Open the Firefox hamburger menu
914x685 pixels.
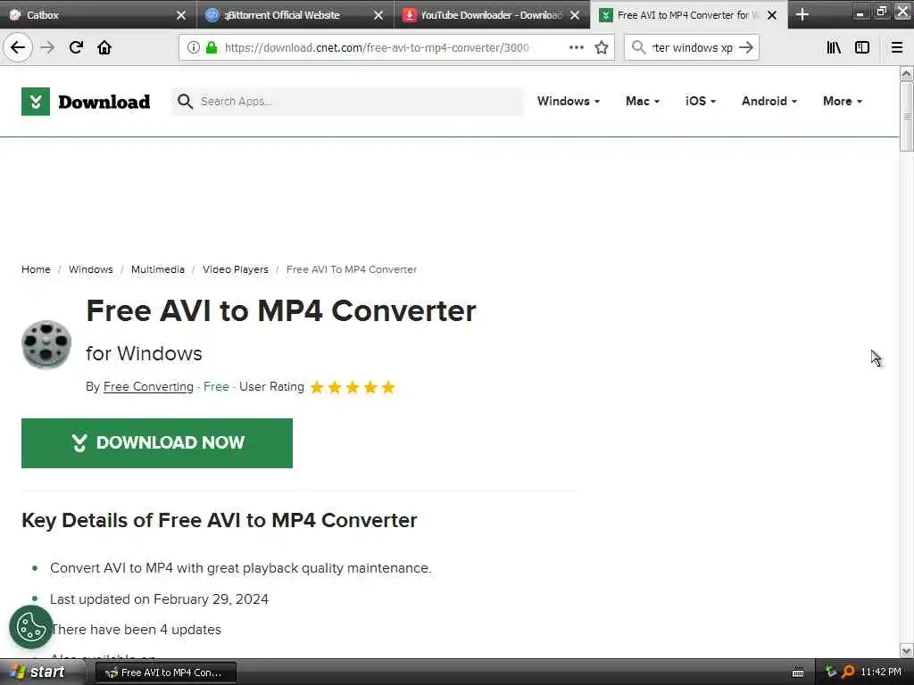tap(896, 47)
